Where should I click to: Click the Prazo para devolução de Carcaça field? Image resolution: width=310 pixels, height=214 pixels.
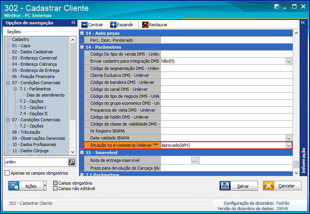pos(227,168)
